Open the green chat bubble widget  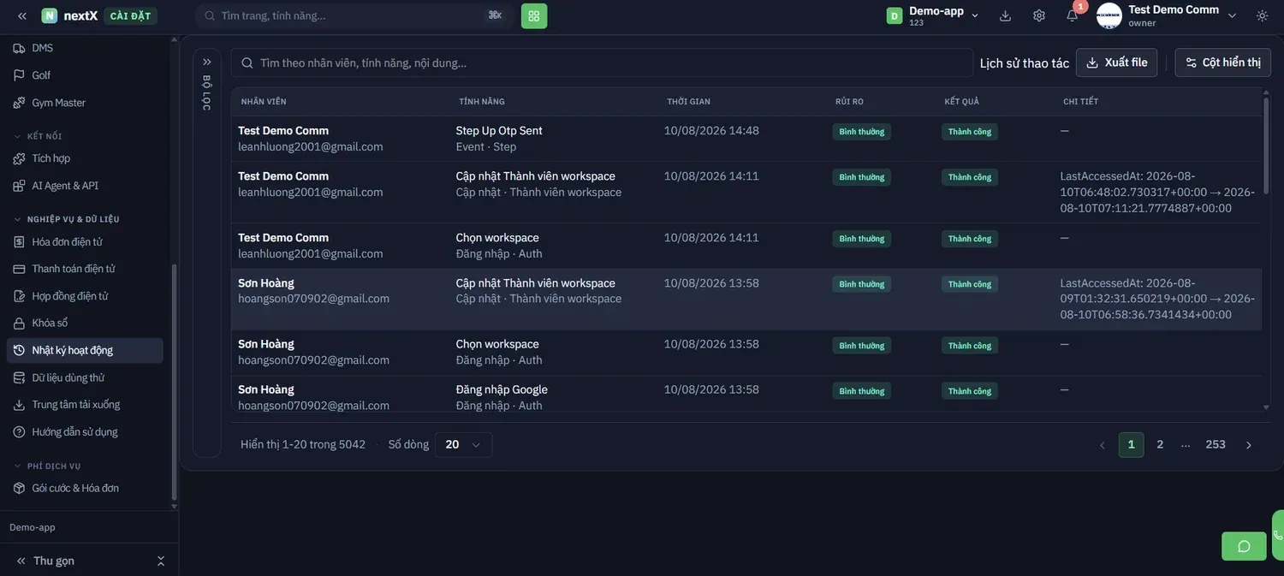pyautogui.click(x=1244, y=546)
